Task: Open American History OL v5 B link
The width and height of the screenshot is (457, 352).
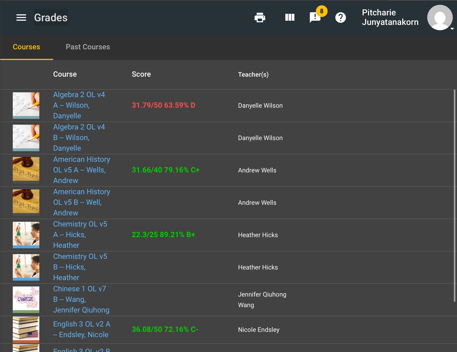Action: tap(82, 202)
